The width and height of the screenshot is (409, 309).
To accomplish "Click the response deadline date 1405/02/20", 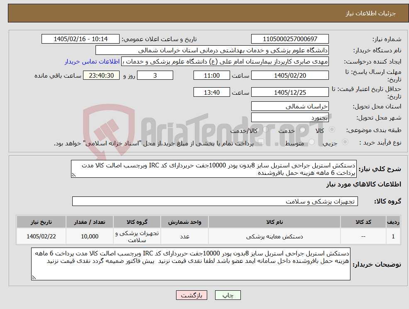I will coord(290,76).
